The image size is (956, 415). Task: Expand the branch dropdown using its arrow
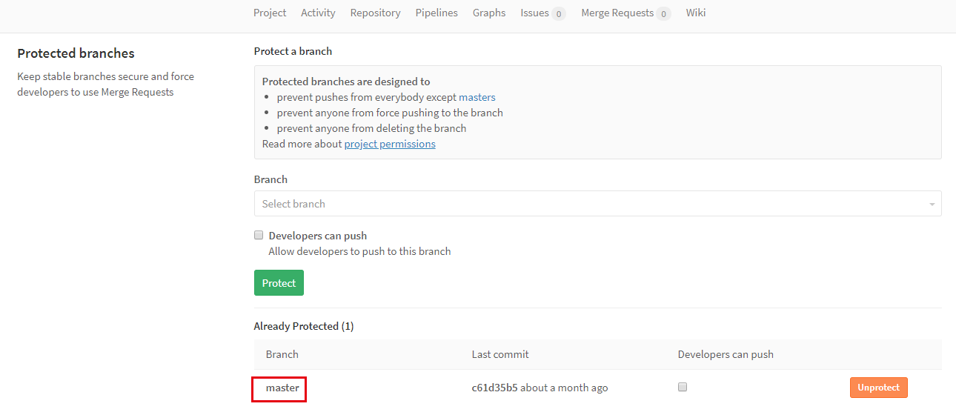tap(932, 205)
